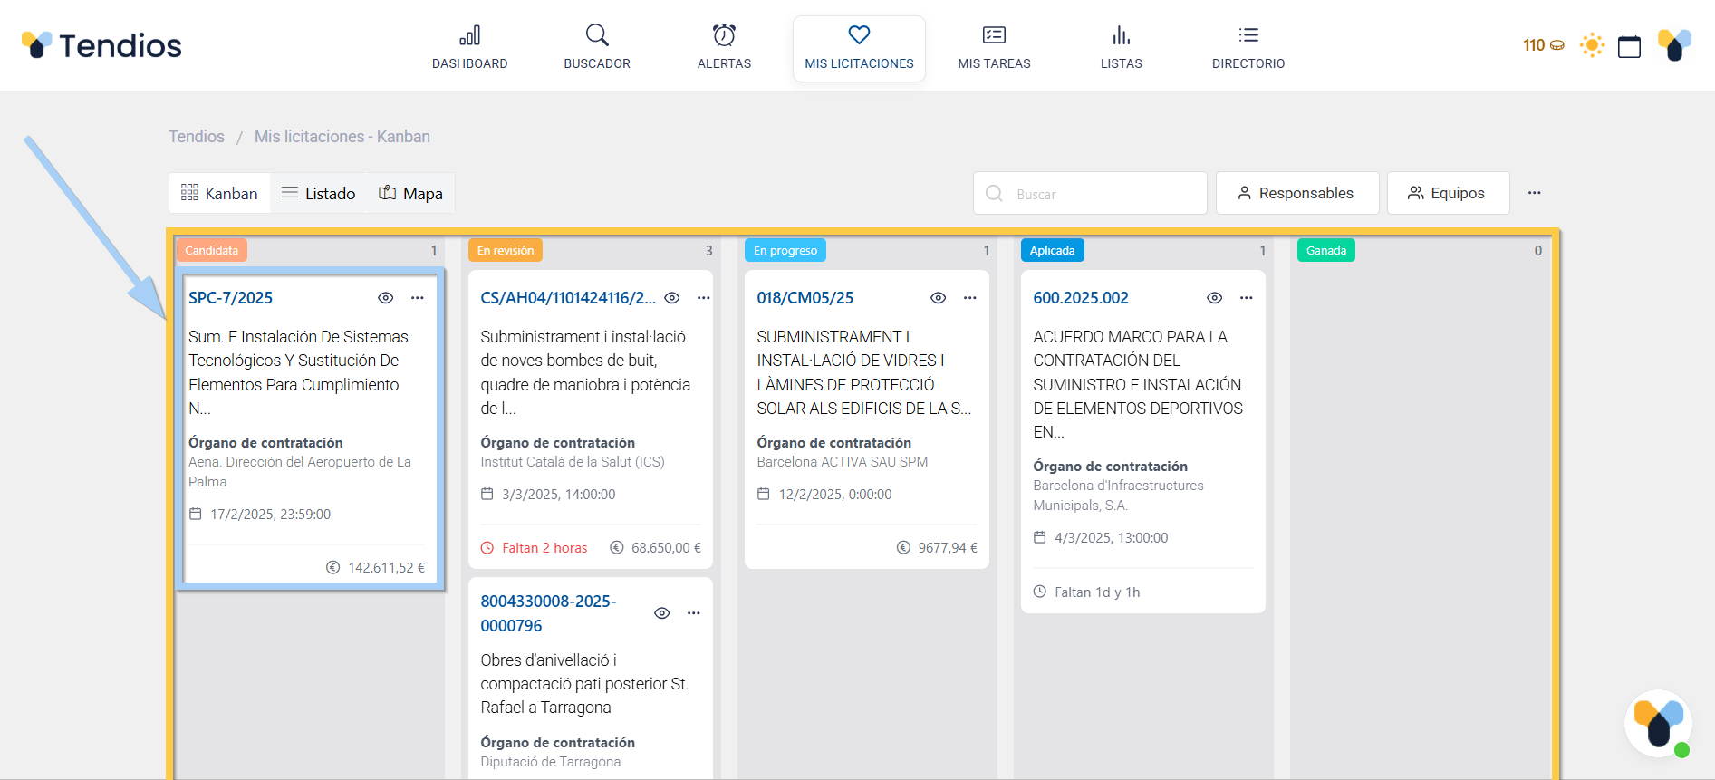Open board options three-dot menu beside Equipos

coord(1534,193)
